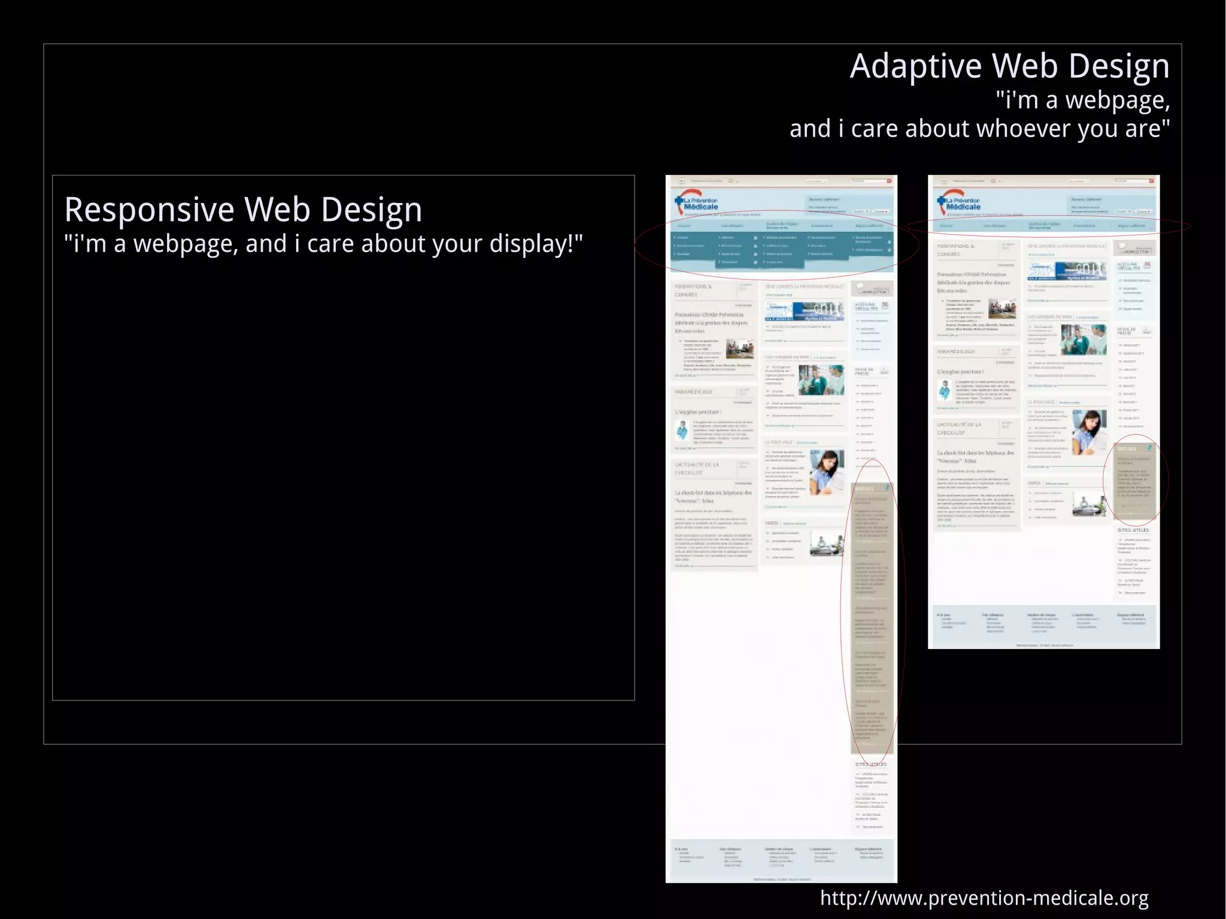The height and width of the screenshot is (919, 1226).
Task: Click the blue congress banner in left screenshot
Action: tap(804, 311)
